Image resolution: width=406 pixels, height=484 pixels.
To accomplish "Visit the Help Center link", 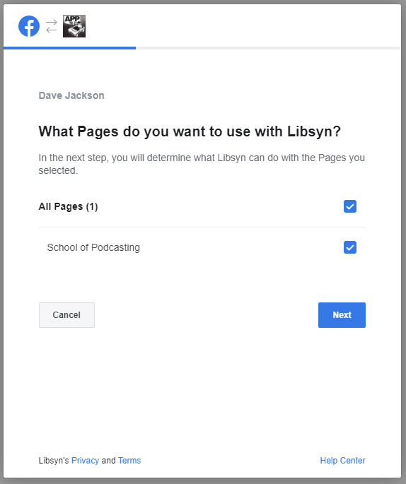I will click(342, 460).
